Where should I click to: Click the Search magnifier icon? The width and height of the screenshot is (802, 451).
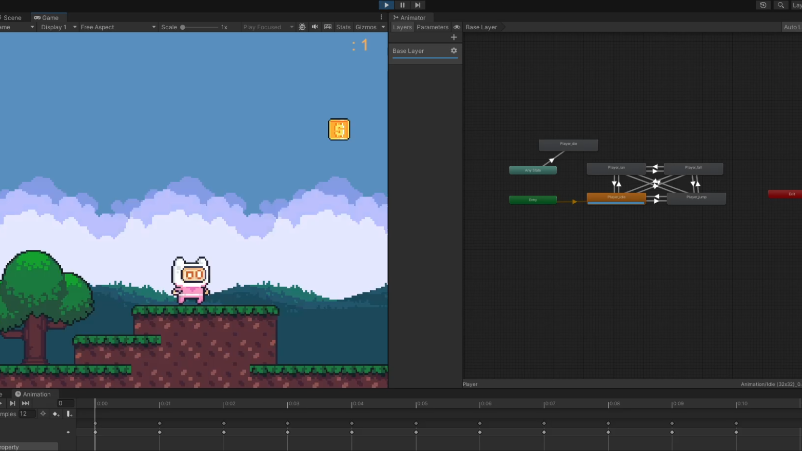[x=780, y=5]
